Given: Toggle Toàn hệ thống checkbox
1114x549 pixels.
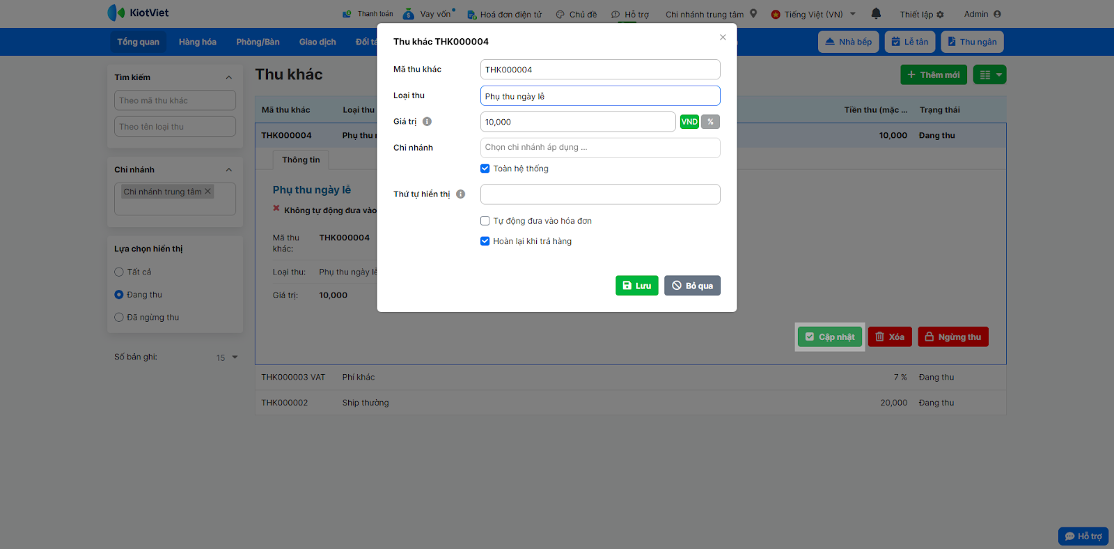Looking at the screenshot, I should 485,169.
